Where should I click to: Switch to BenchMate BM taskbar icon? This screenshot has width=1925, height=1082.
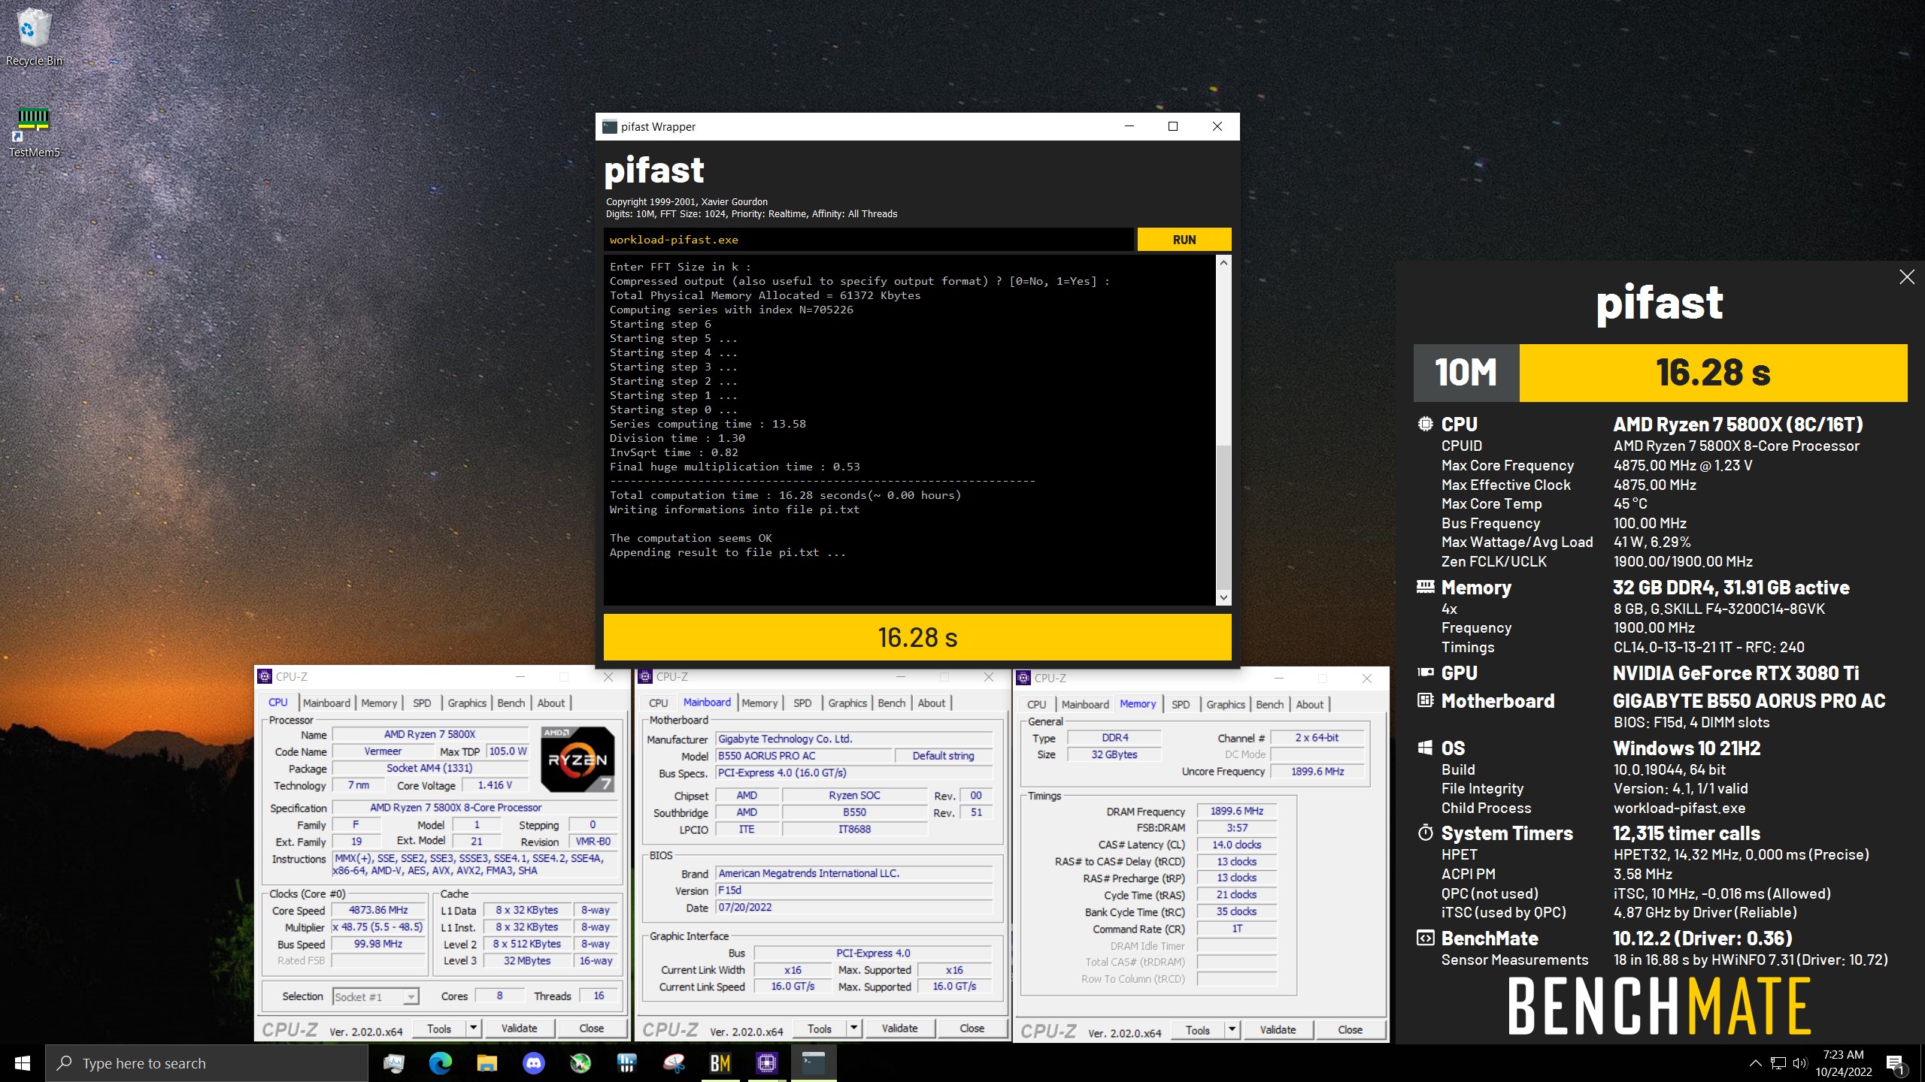720,1063
